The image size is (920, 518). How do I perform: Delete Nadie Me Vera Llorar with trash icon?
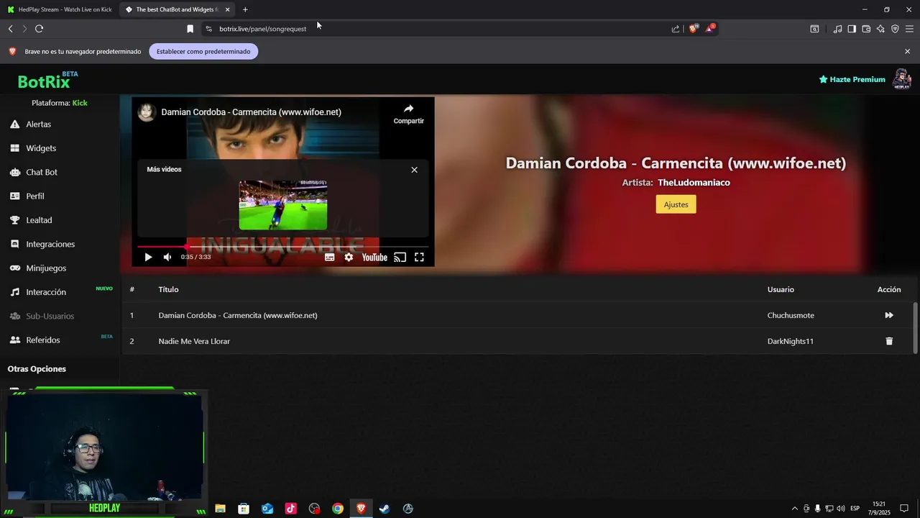pos(889,341)
